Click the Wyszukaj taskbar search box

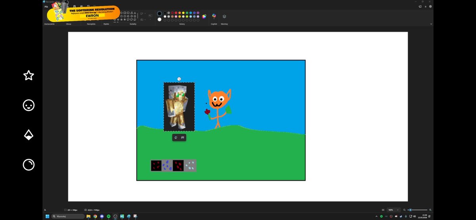68,216
